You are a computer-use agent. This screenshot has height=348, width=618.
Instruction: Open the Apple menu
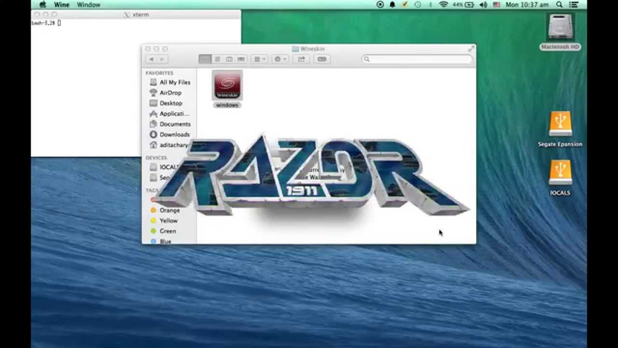[x=42, y=4]
